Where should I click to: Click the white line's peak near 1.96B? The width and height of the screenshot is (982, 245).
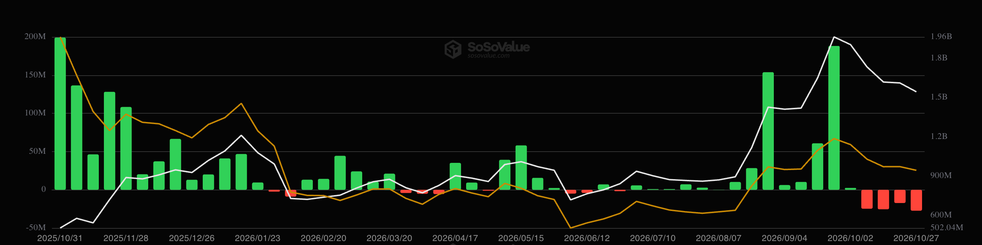pos(834,37)
